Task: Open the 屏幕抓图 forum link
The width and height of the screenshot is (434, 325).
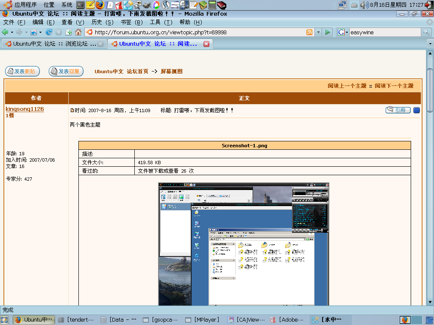Action: click(x=171, y=71)
